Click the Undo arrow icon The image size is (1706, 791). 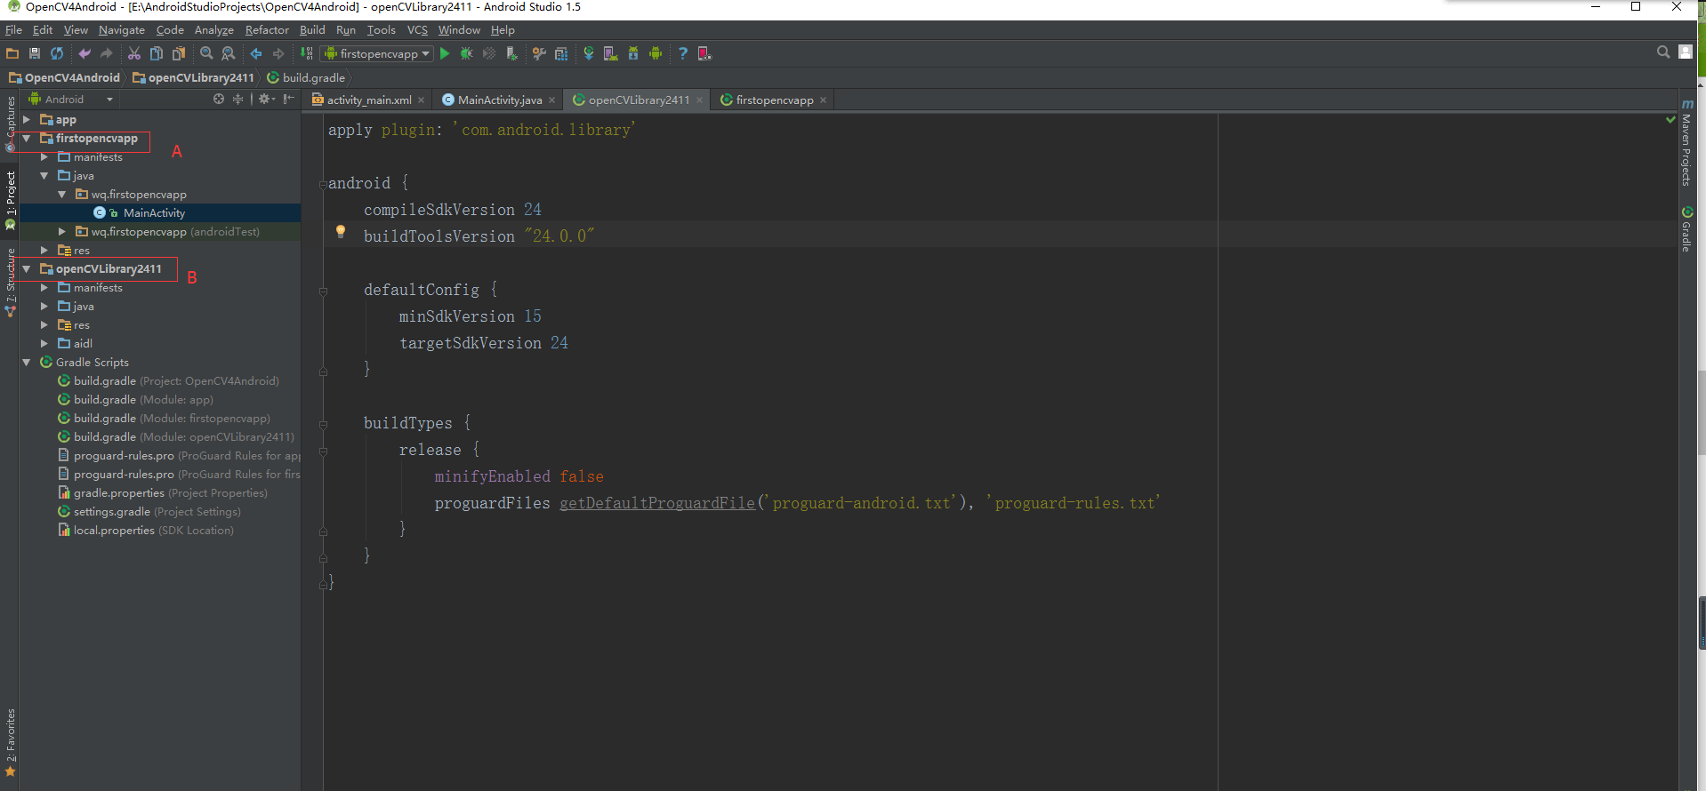click(84, 53)
